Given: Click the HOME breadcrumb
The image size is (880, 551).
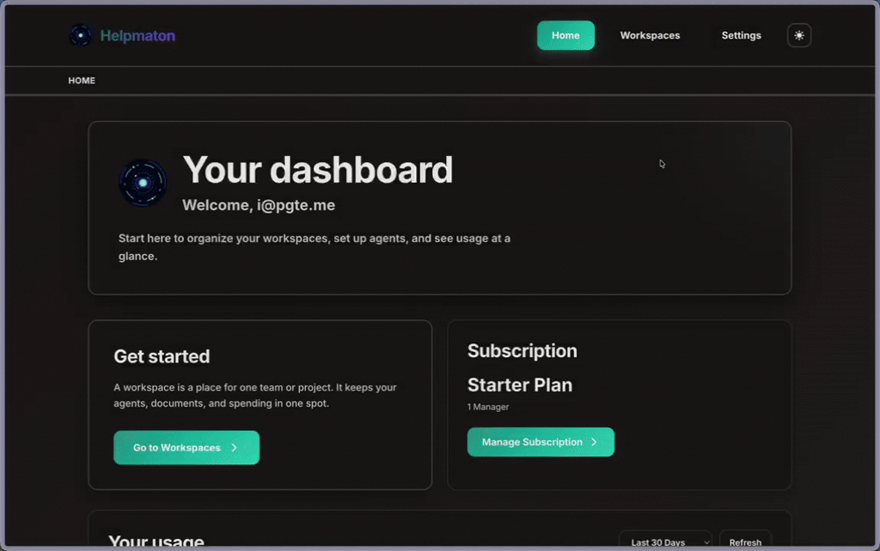Looking at the screenshot, I should click(82, 81).
